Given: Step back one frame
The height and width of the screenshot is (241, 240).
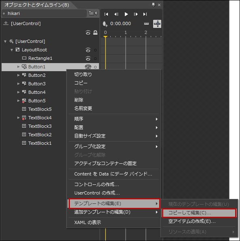Looking at the screenshot, I should (116, 14).
